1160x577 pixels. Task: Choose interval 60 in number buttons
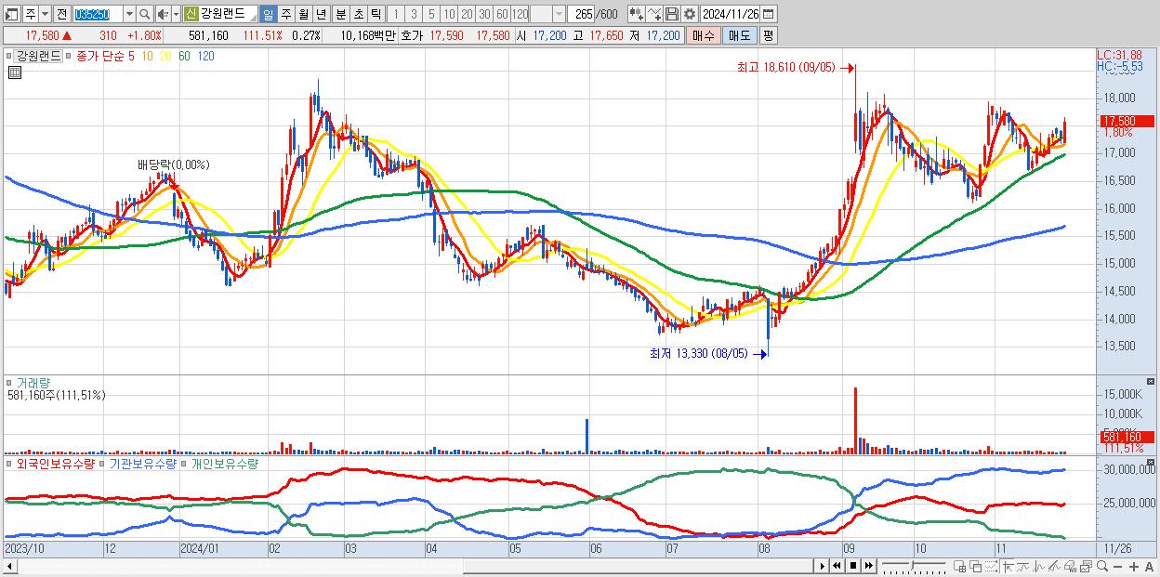(x=502, y=14)
